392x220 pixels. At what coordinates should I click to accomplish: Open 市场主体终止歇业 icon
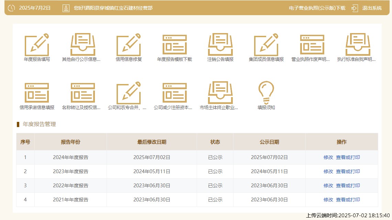(x=220, y=93)
